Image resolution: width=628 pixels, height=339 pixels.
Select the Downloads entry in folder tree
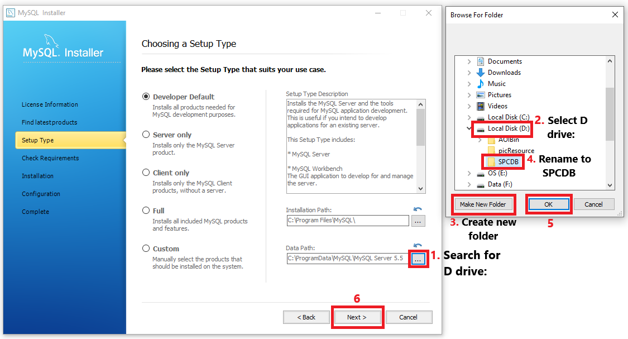(x=504, y=73)
